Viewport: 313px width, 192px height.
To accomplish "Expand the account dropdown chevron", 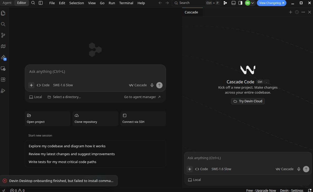I will [252, 3].
